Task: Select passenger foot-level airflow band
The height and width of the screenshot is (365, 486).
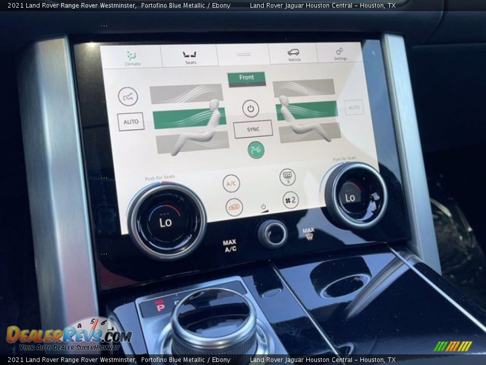Action: pos(310,132)
